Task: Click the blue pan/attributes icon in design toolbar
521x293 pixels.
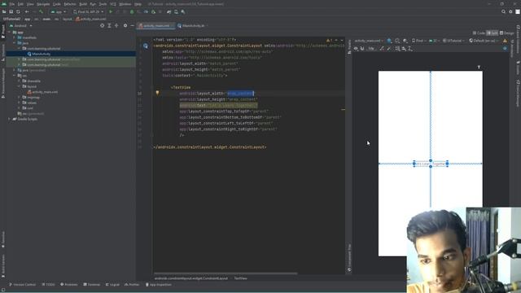Action: [x=505, y=49]
